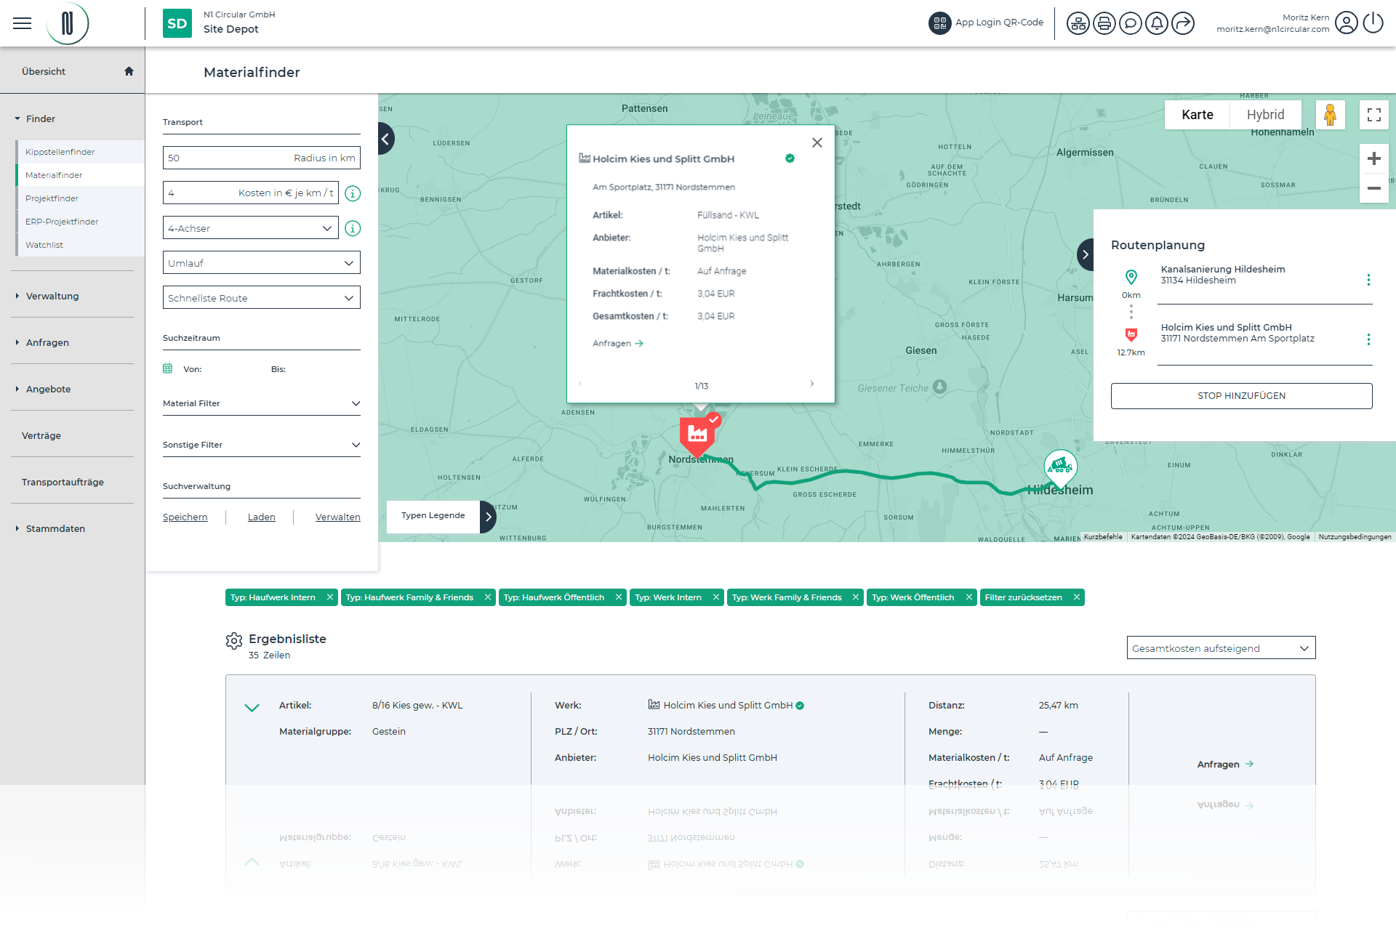1396x928 pixels.
Task: Open Ergebnisliste settings gear icon
Action: [x=234, y=640]
